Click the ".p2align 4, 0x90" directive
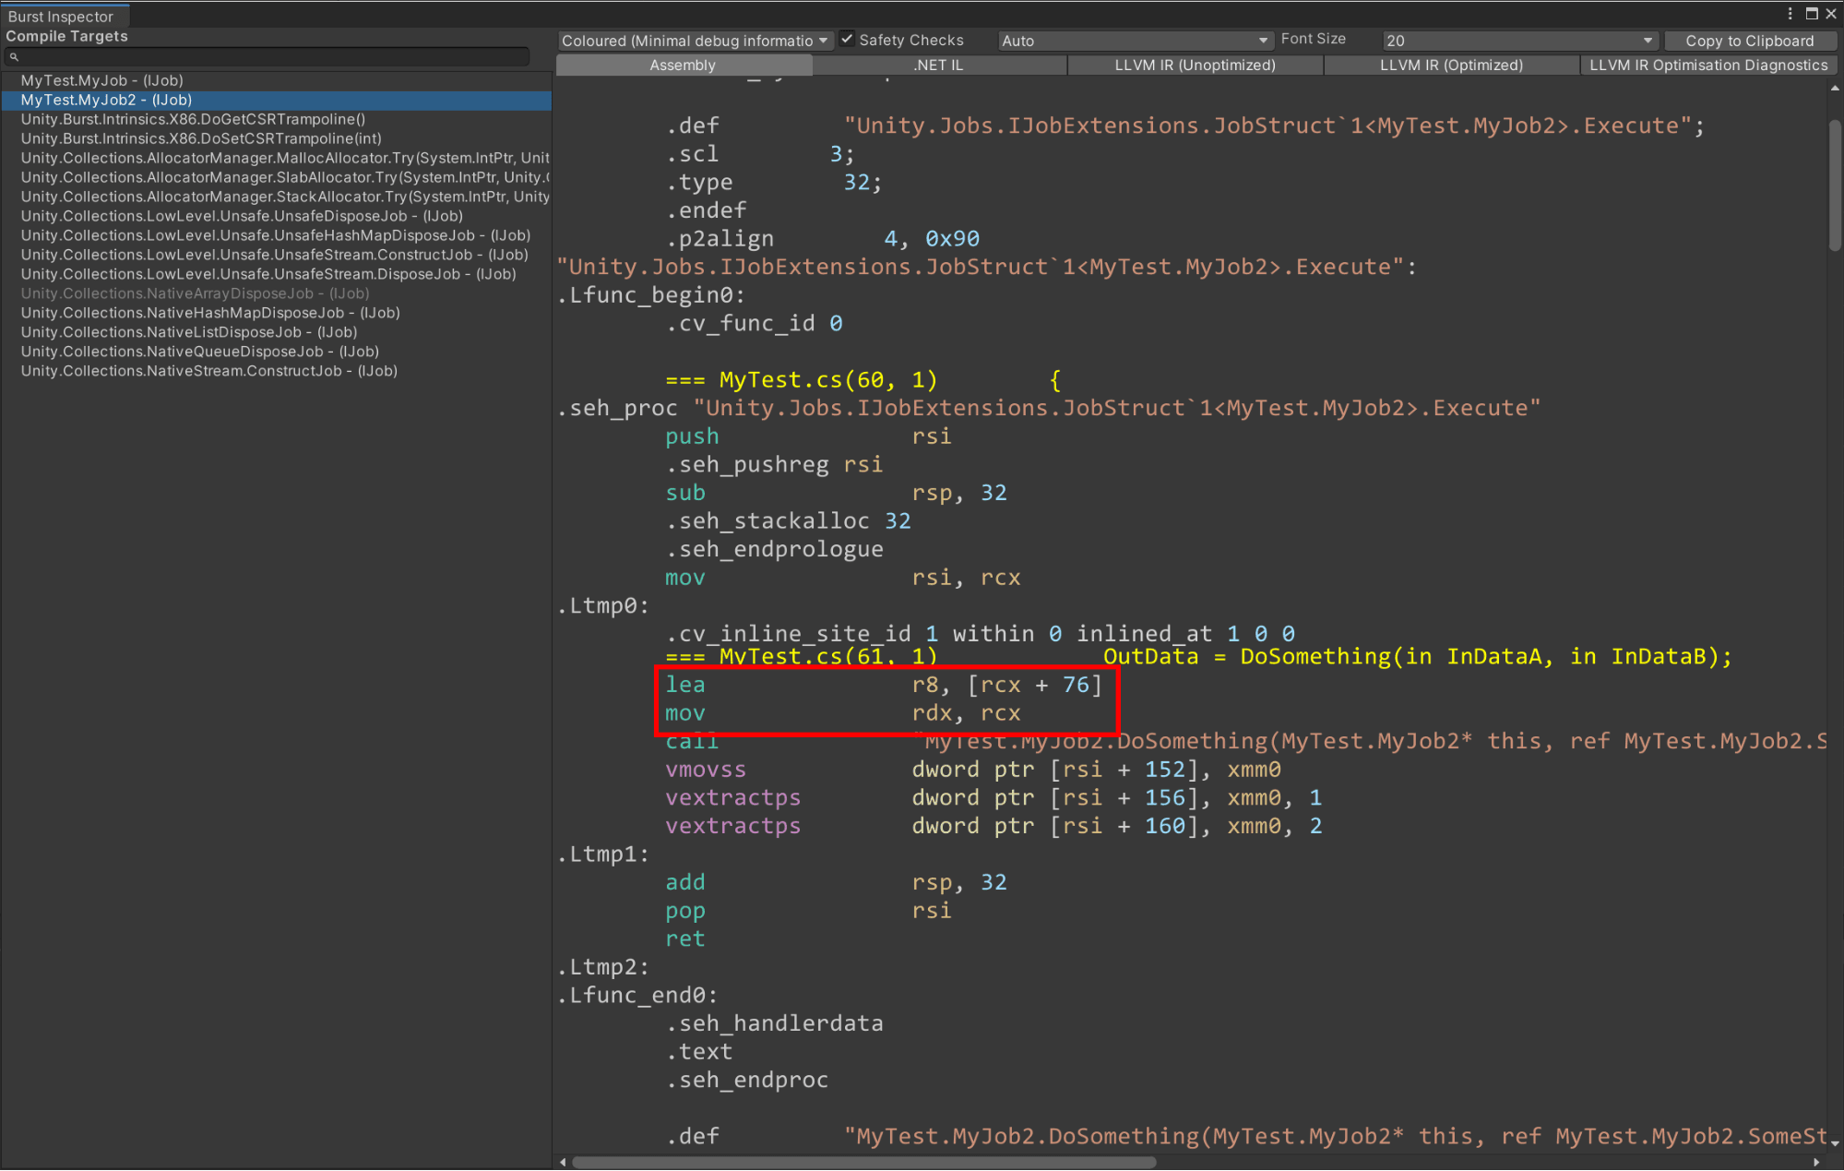 pos(823,239)
